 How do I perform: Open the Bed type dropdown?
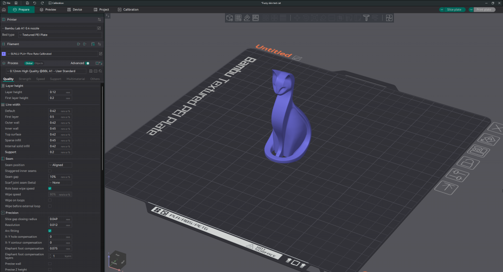pos(59,35)
